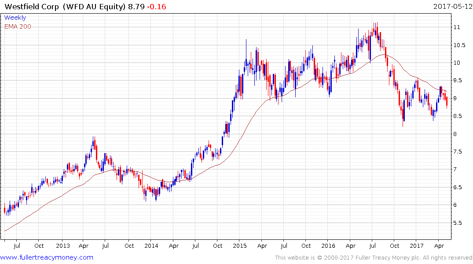Click the 2015 year label on time axis
This screenshot has width=473, height=264.
(x=240, y=246)
